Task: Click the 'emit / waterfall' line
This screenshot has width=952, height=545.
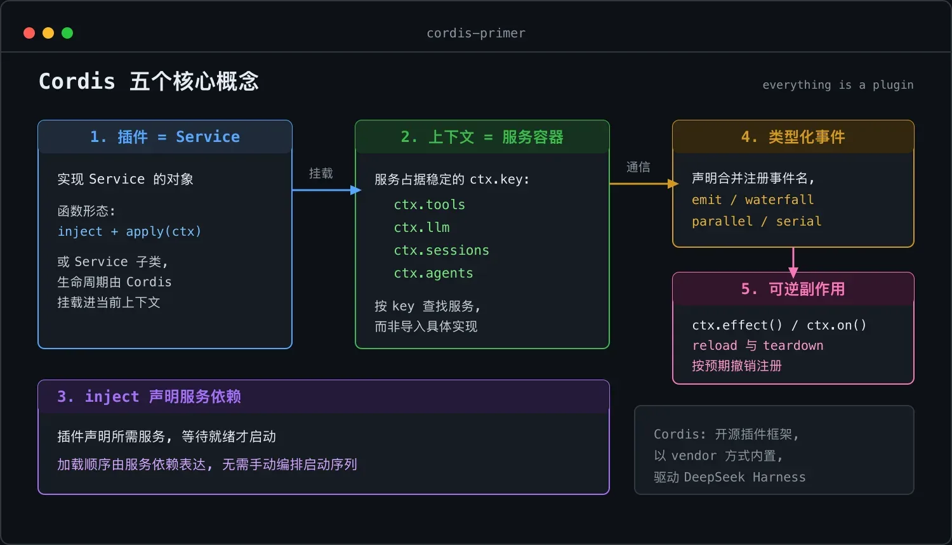Action: [753, 200]
